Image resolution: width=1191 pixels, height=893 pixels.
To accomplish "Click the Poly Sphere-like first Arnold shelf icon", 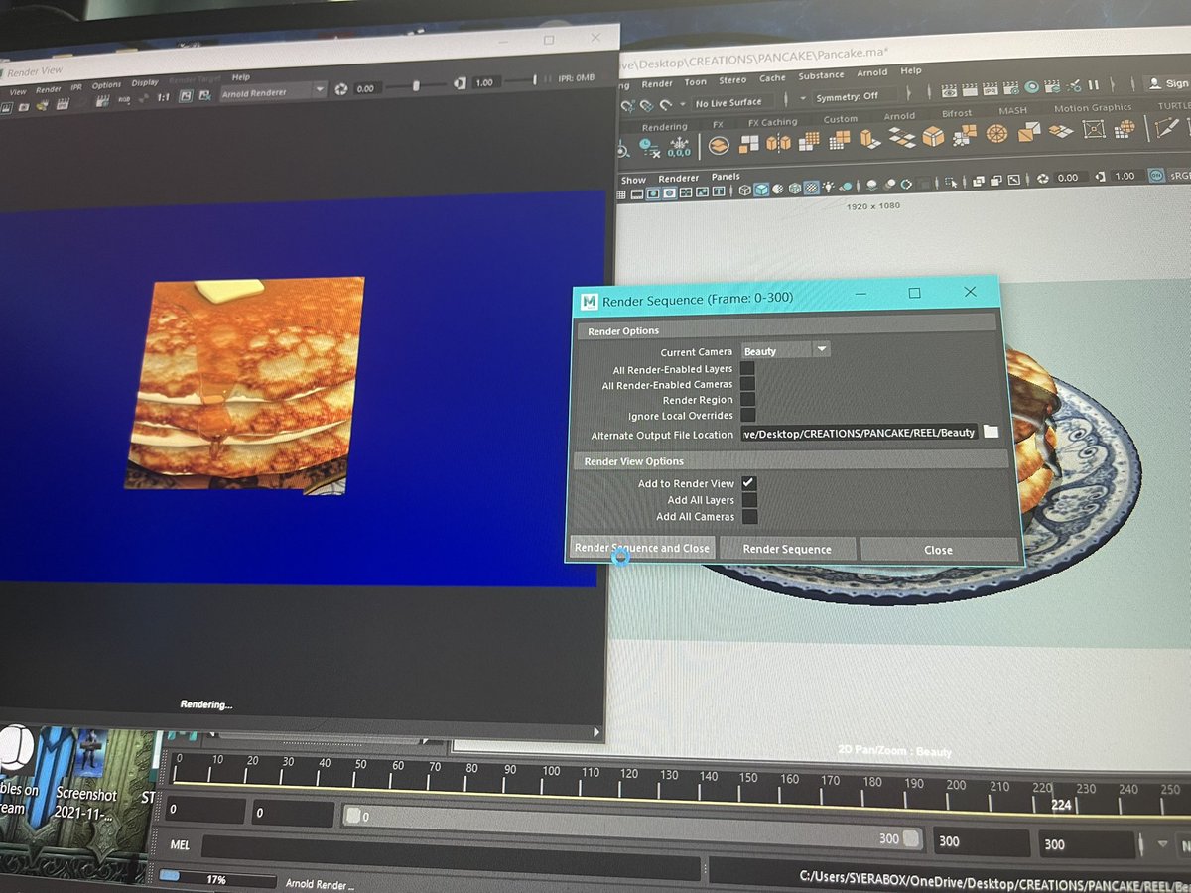I will tap(719, 145).
